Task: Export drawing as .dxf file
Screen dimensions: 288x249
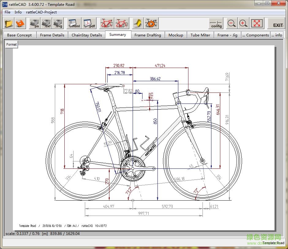Action: (x=47, y=23)
